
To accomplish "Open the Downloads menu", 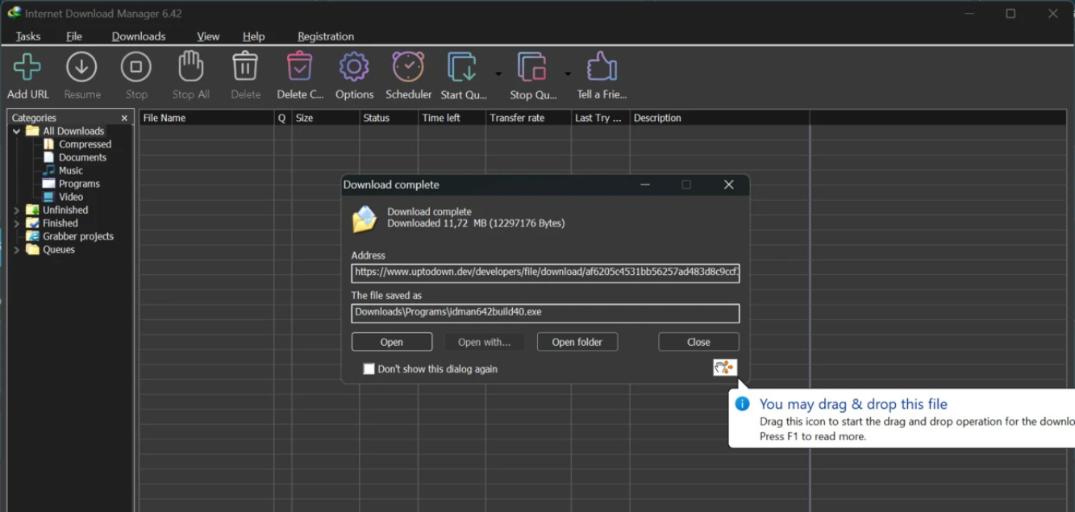I will click(x=139, y=36).
